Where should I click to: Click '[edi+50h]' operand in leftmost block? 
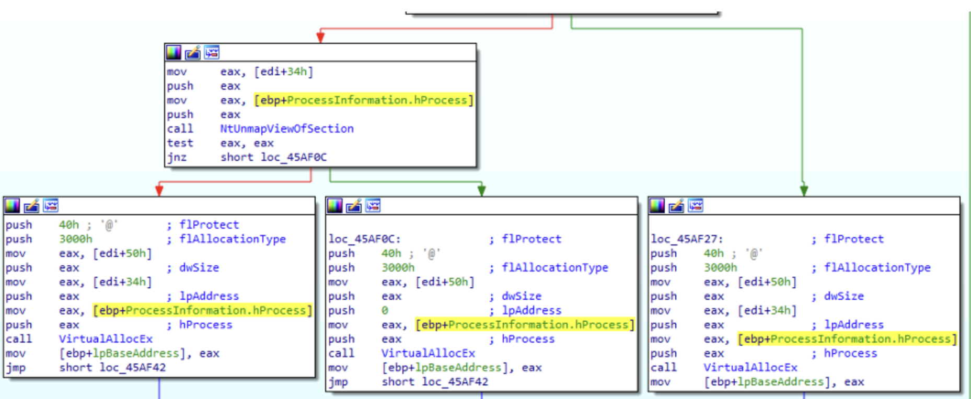[122, 253]
